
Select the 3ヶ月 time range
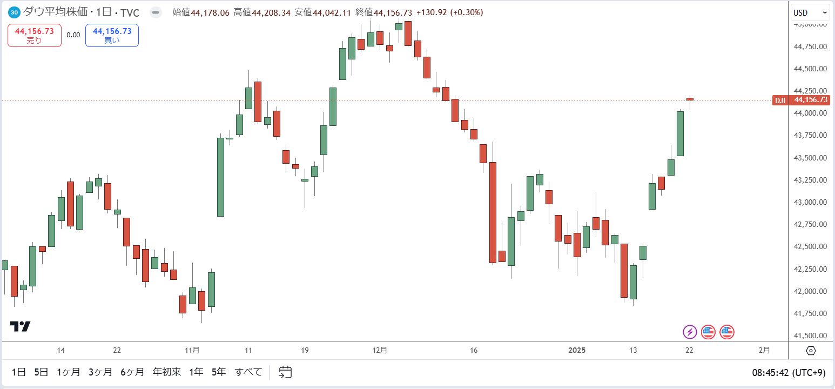pos(100,372)
